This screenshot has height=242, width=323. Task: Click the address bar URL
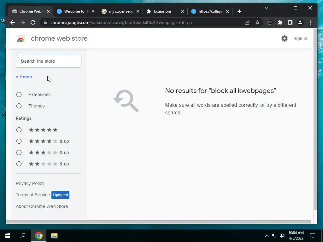(121, 22)
